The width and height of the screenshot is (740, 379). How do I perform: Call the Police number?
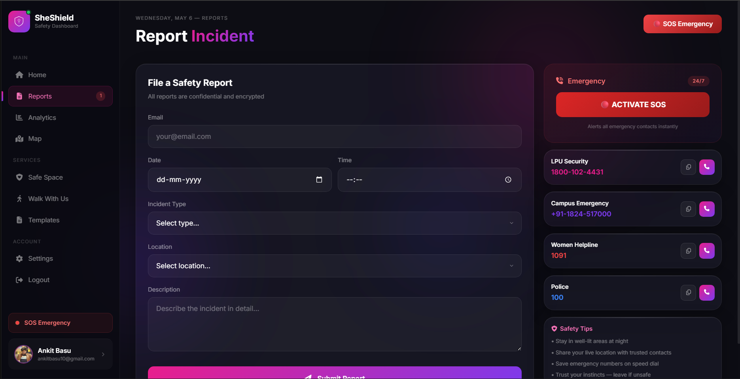click(x=707, y=293)
